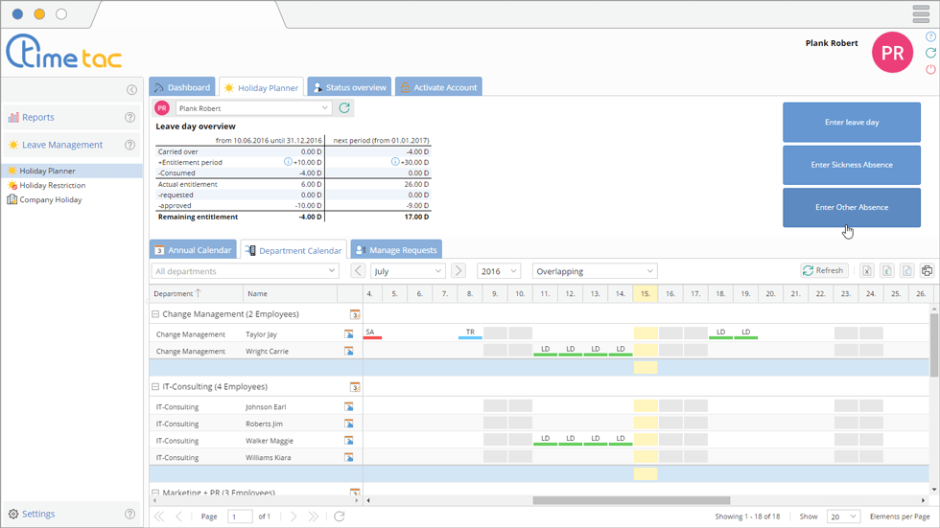The height and width of the screenshot is (528, 940).
Task: Open the All departments dropdown
Action: (x=246, y=271)
